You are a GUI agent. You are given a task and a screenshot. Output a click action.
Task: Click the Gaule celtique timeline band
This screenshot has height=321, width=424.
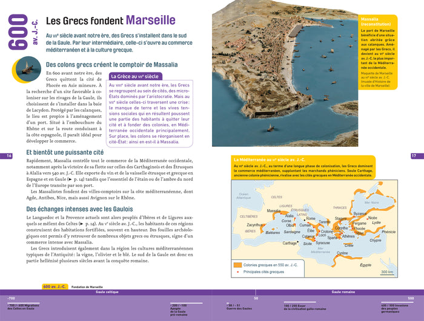pos(106,292)
